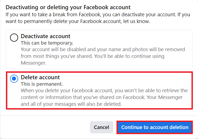Click the dialog heading about deactivating or deleting
This screenshot has height=139, width=198.
click(68, 7)
